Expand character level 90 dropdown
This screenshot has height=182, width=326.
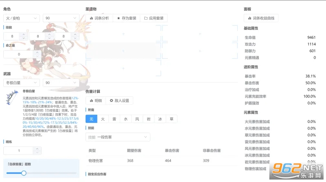(x=61, y=18)
